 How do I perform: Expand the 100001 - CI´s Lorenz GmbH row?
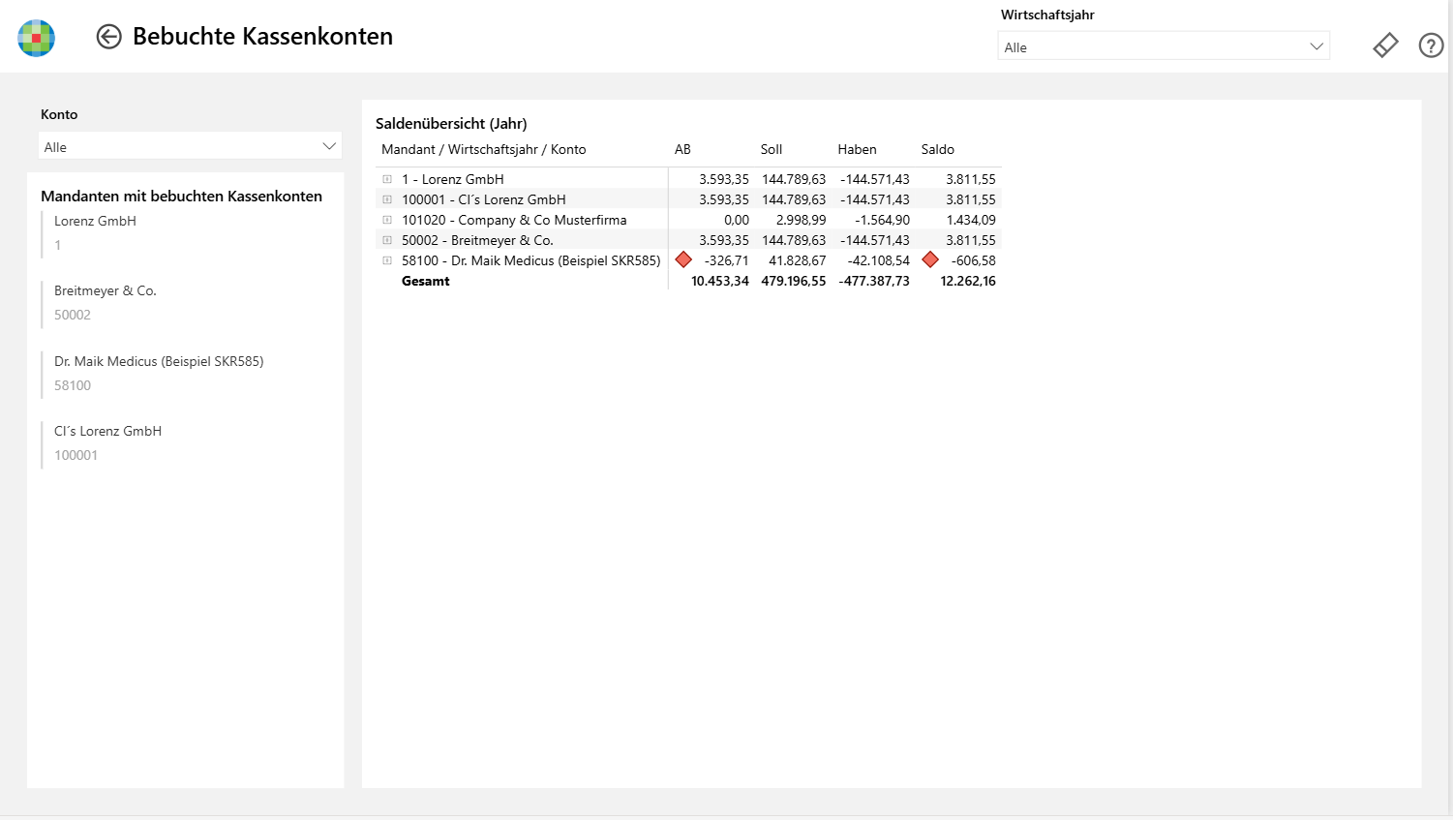[x=387, y=199]
